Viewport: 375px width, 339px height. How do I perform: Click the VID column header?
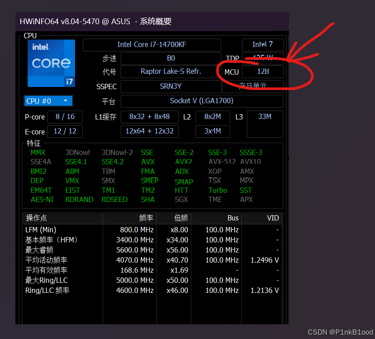262,218
